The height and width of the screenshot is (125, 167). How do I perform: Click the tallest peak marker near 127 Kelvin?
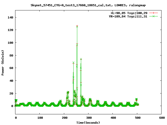(x=77, y=26)
